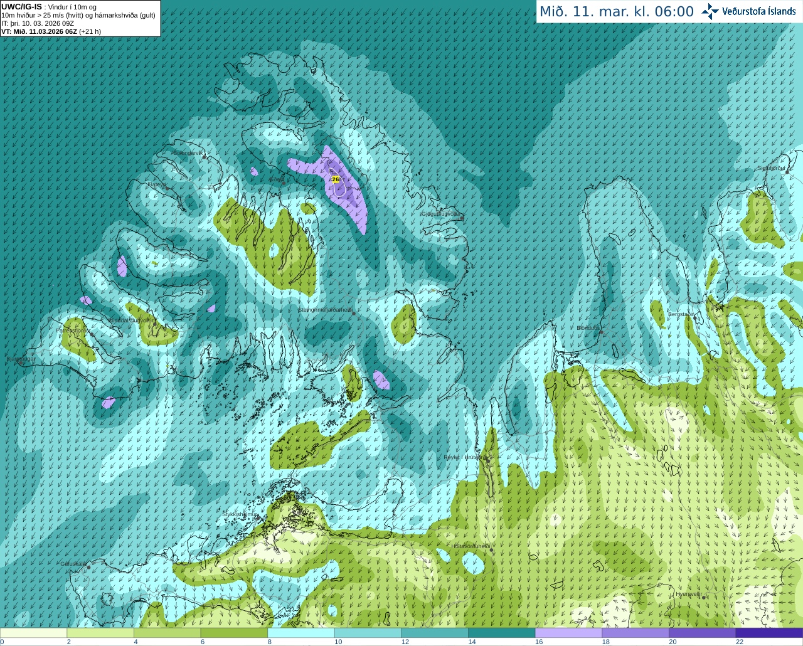The image size is (803, 646).
Task: Select the Stykkishólmur station label
Action: [240, 514]
